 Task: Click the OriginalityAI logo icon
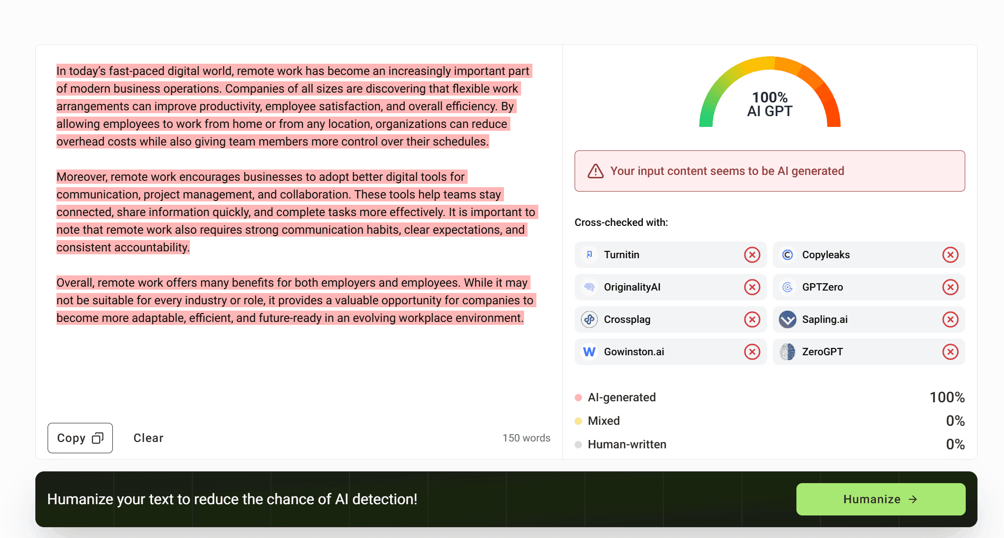click(589, 287)
